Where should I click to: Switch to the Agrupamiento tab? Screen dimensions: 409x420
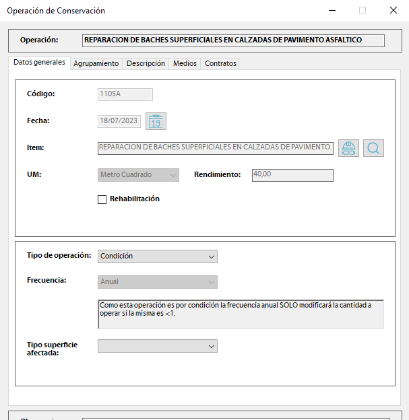coord(96,64)
